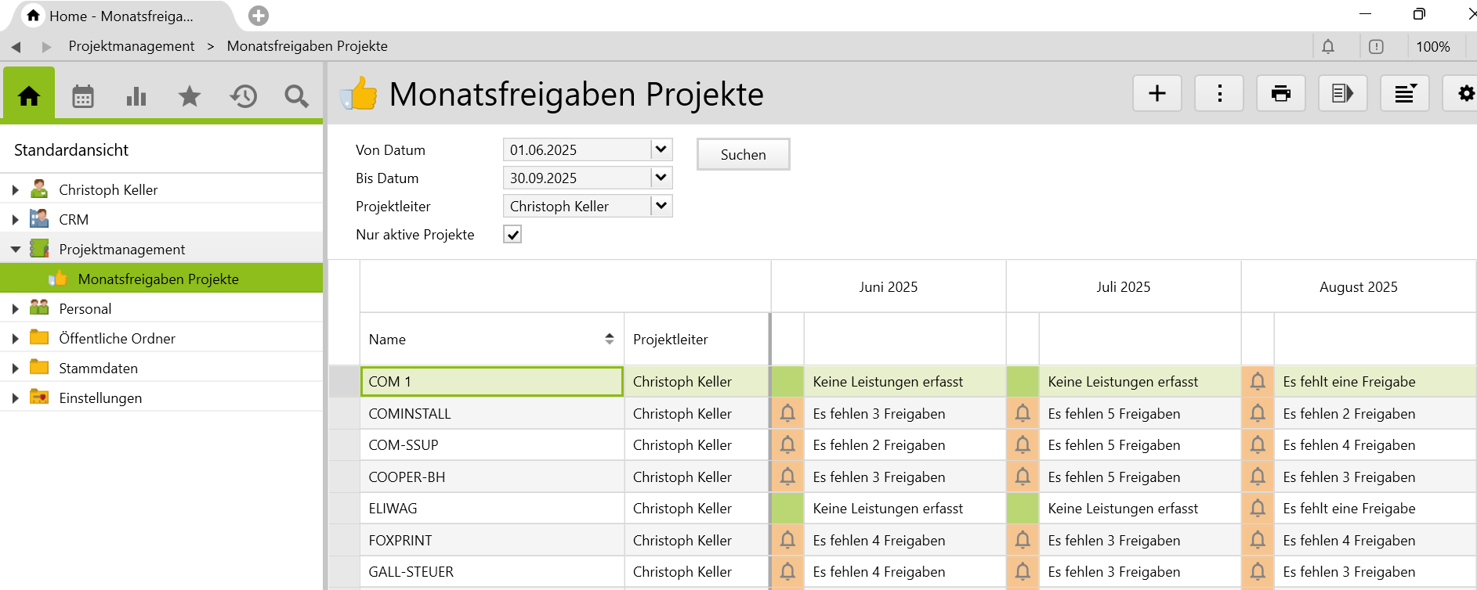The width and height of the screenshot is (1477, 590).
Task: Open the notifications bell in top bar
Action: pos(1328,47)
